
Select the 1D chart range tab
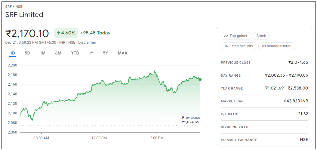(13, 53)
